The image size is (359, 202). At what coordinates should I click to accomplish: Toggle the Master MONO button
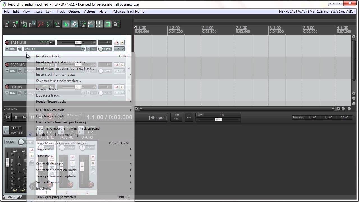tap(10, 142)
